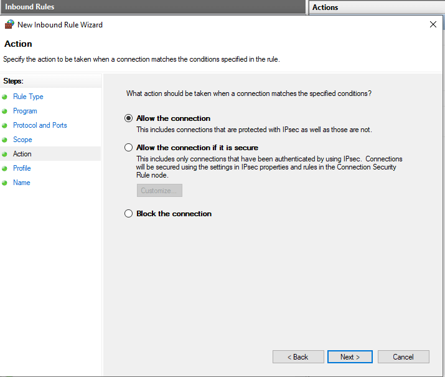Click the green bullet beside Scope
The width and height of the screenshot is (445, 377).
[4, 140]
